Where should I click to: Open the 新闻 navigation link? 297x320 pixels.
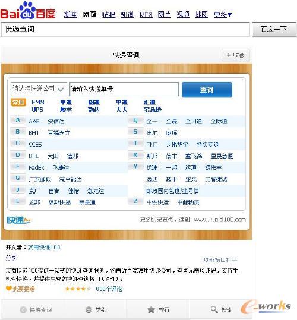click(x=71, y=14)
